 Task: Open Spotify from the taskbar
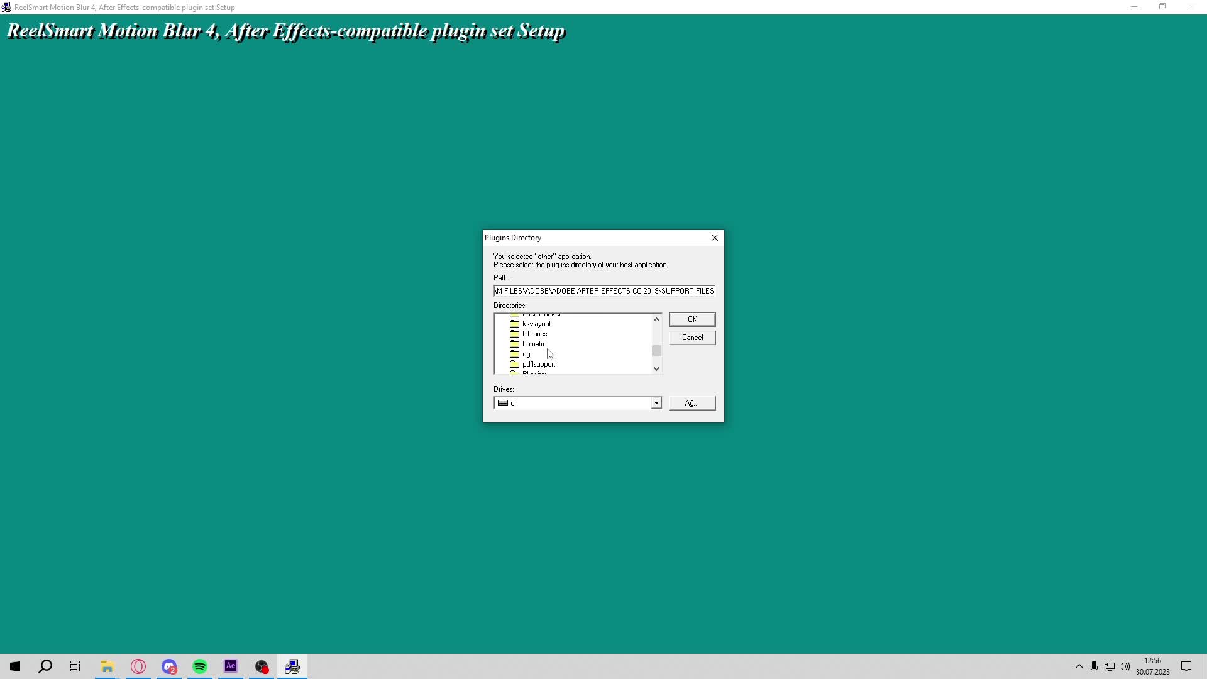click(200, 666)
